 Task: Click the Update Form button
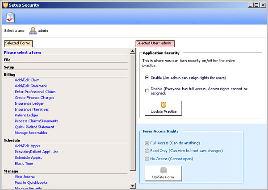pyautogui.click(x=163, y=173)
